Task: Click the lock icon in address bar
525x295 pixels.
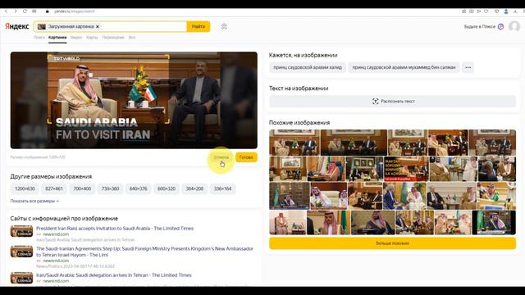Action: tap(48, 11)
